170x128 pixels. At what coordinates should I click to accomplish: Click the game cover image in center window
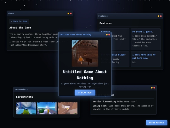pos(85,53)
